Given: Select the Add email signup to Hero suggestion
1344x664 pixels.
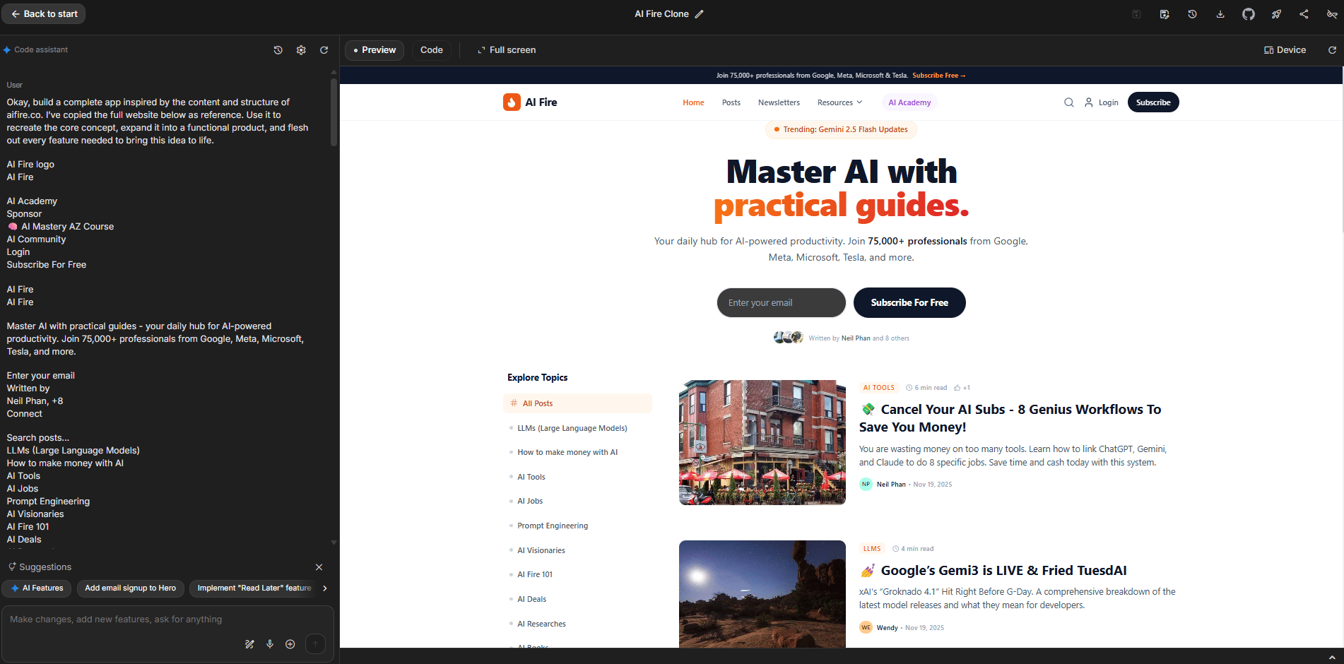Looking at the screenshot, I should coord(131,588).
